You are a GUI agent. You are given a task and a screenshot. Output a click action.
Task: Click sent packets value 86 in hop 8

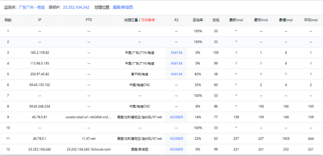(x=216, y=106)
